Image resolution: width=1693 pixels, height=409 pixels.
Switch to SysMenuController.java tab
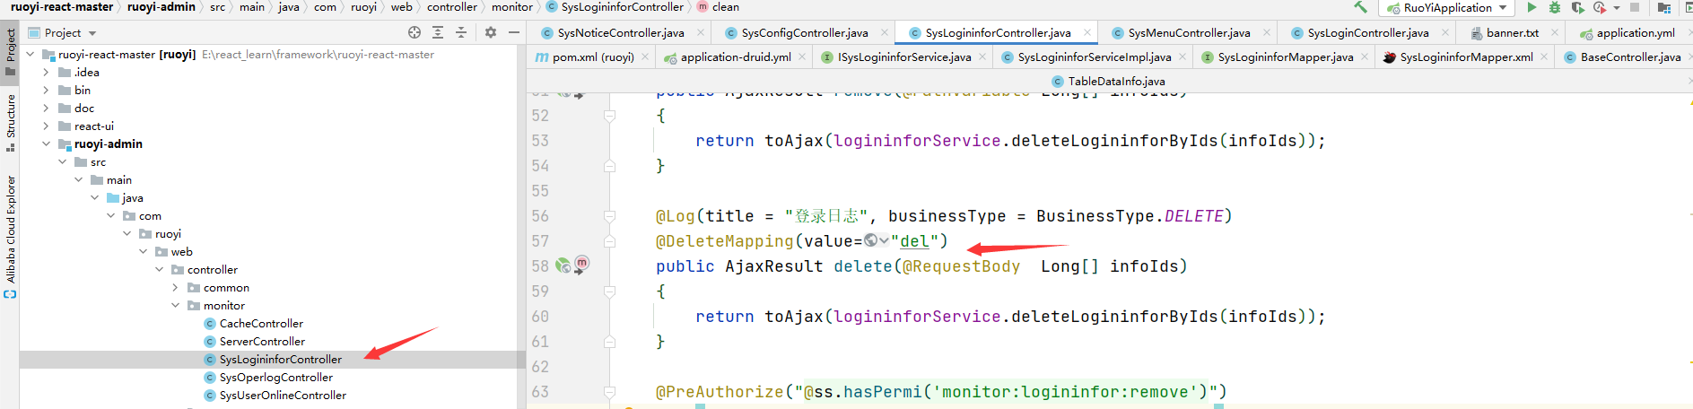(1189, 32)
